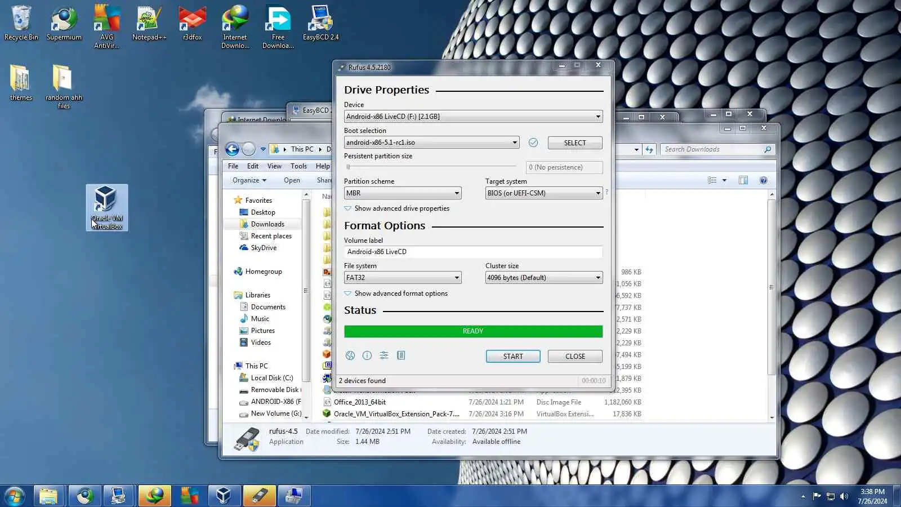This screenshot has height=507, width=901.
Task: Select the Supermium desktop shortcut
Action: 64,23
